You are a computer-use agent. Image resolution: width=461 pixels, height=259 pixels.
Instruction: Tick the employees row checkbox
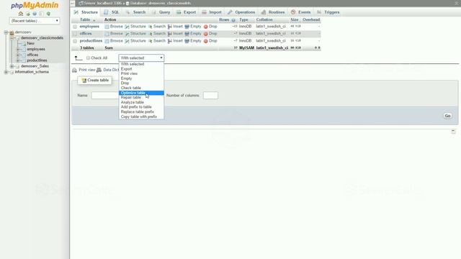click(75, 27)
